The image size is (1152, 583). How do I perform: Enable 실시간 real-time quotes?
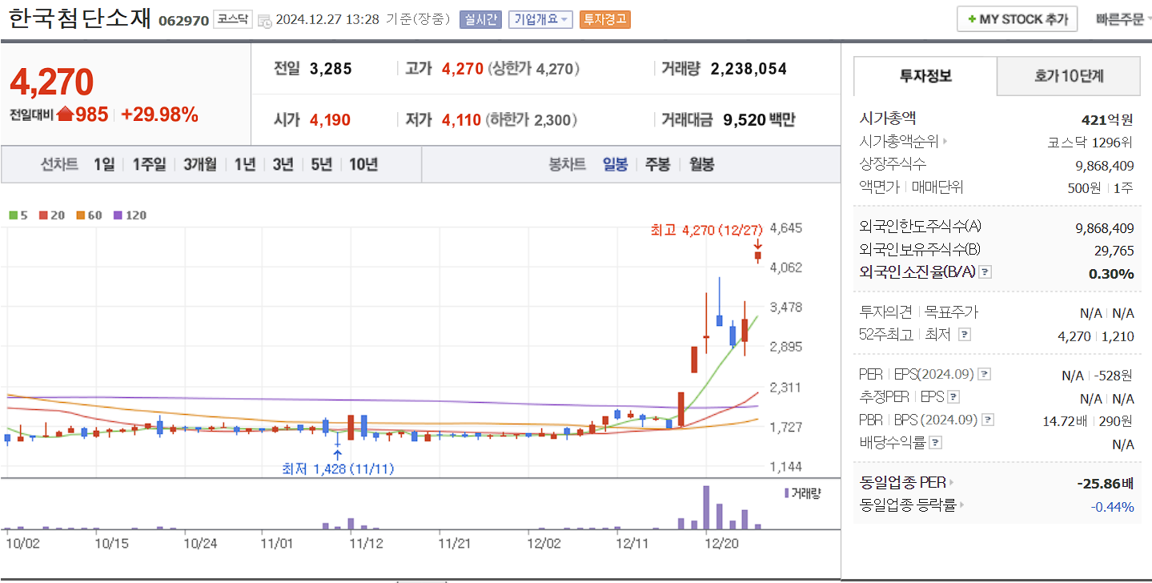click(x=480, y=18)
